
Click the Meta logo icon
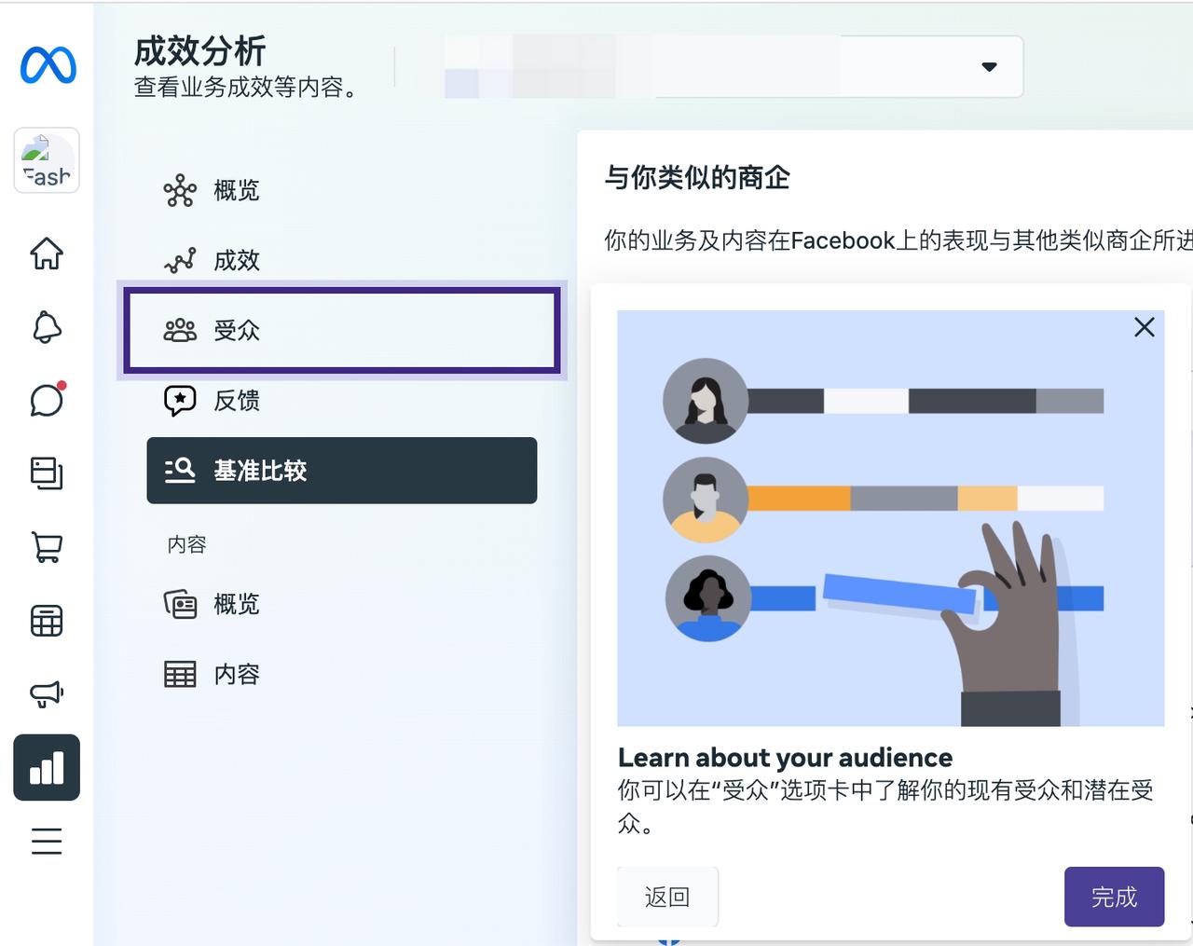click(48, 65)
